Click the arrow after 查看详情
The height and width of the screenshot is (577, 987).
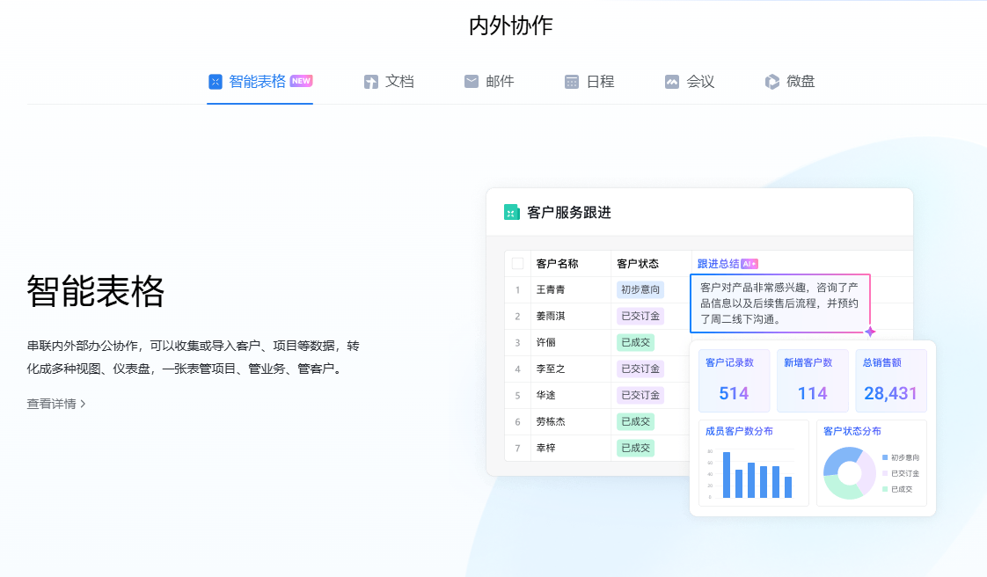[83, 404]
